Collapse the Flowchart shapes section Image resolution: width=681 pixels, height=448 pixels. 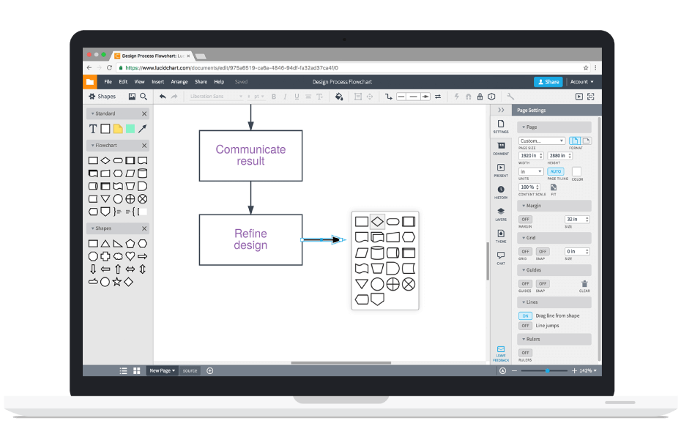click(x=144, y=146)
